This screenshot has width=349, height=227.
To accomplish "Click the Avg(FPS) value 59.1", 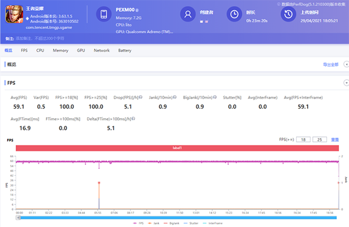I will 19,107.
